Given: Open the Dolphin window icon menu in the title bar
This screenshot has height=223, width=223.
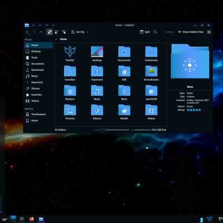Looking at the screenshot, I should point(27,25).
